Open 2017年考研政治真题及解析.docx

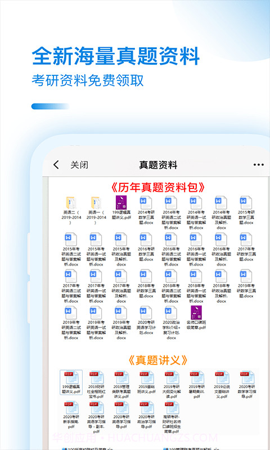(x=121, y=286)
